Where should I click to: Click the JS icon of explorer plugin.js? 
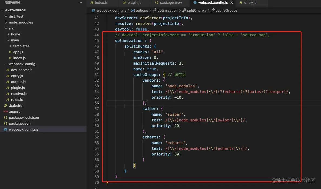pos(8,88)
